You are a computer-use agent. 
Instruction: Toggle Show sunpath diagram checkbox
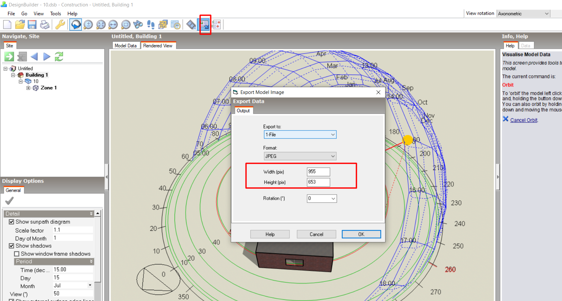point(12,222)
